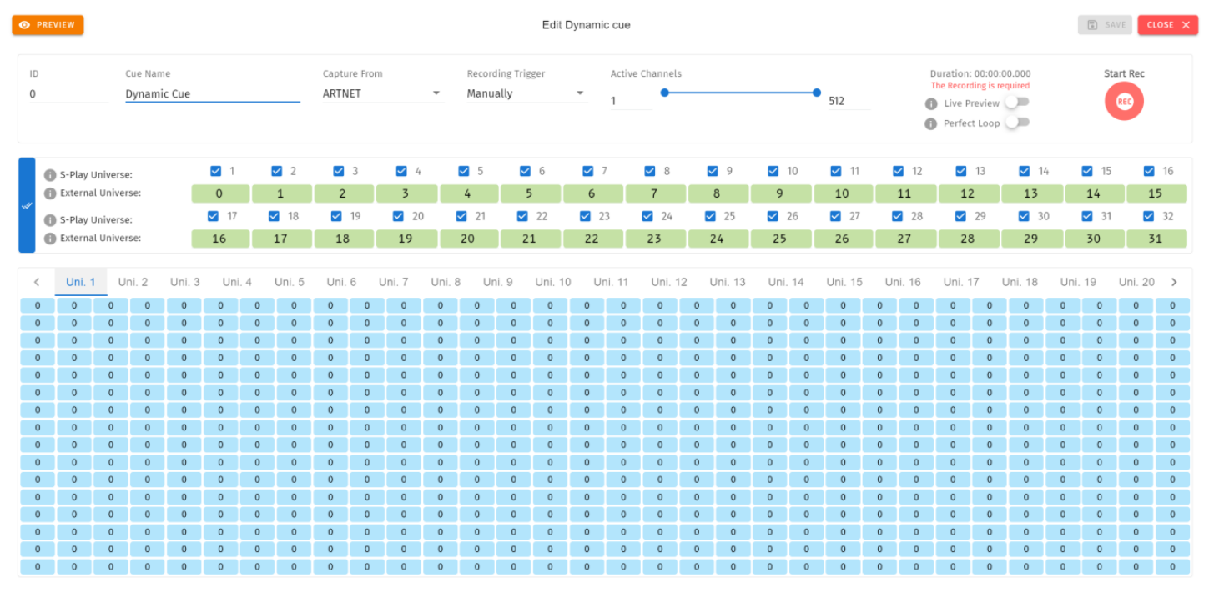Switch to the Uni. 5 tab
The image size is (1214, 593).
tap(289, 282)
